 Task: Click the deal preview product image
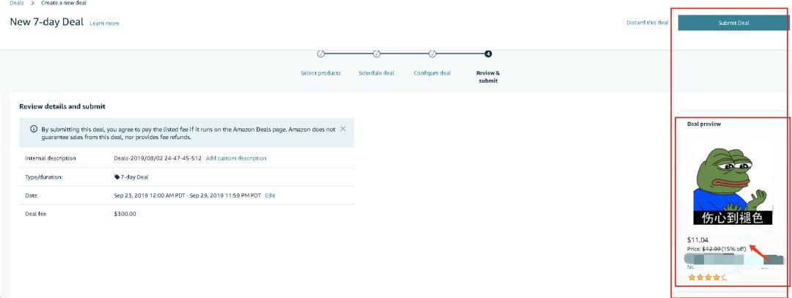click(x=733, y=186)
